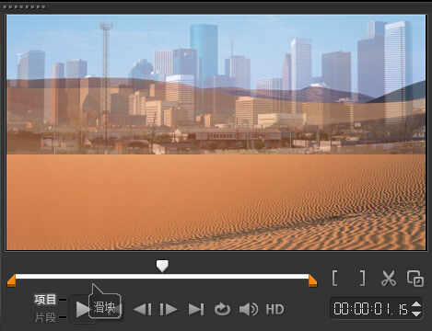Advance to the next frame
Image resolution: width=432 pixels, height=331 pixels.
[x=169, y=309]
